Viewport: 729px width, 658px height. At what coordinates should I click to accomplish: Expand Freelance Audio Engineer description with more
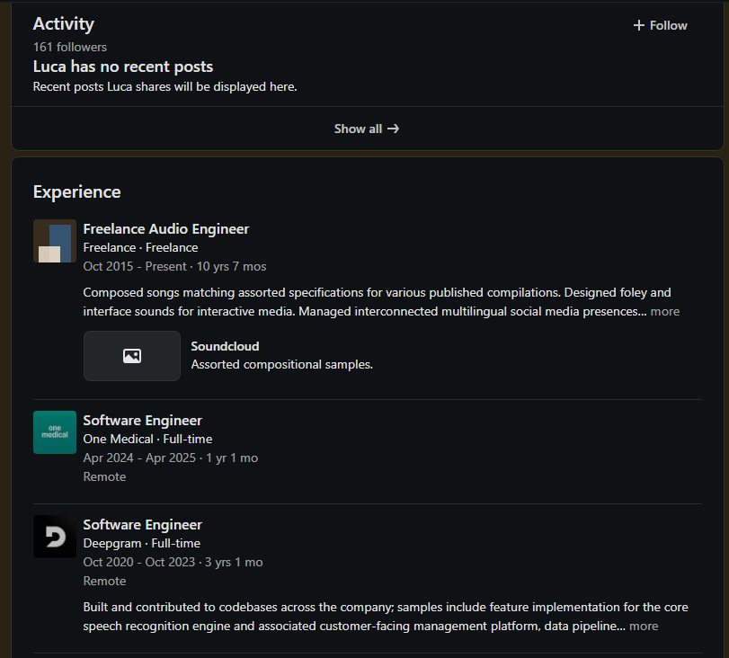[665, 312]
